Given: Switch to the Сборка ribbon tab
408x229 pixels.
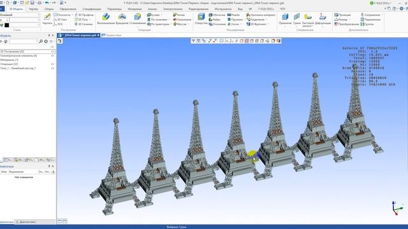Looking at the screenshot, I should coord(48,9).
